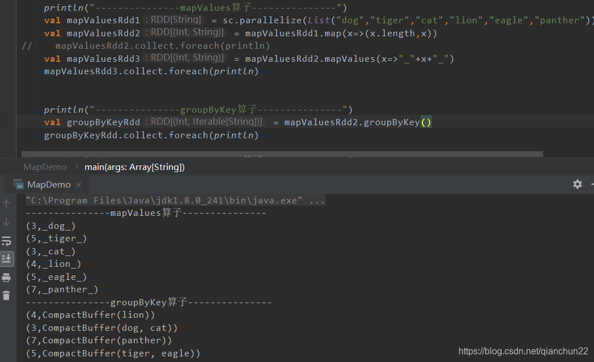Screen dimensions: 594x362
Task: Click the print console output icon
Action: (x=6, y=277)
